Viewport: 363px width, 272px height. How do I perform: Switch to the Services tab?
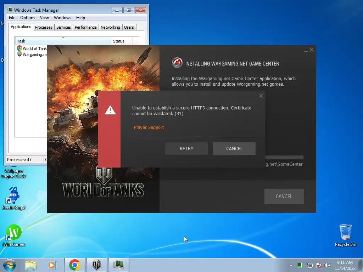click(63, 27)
